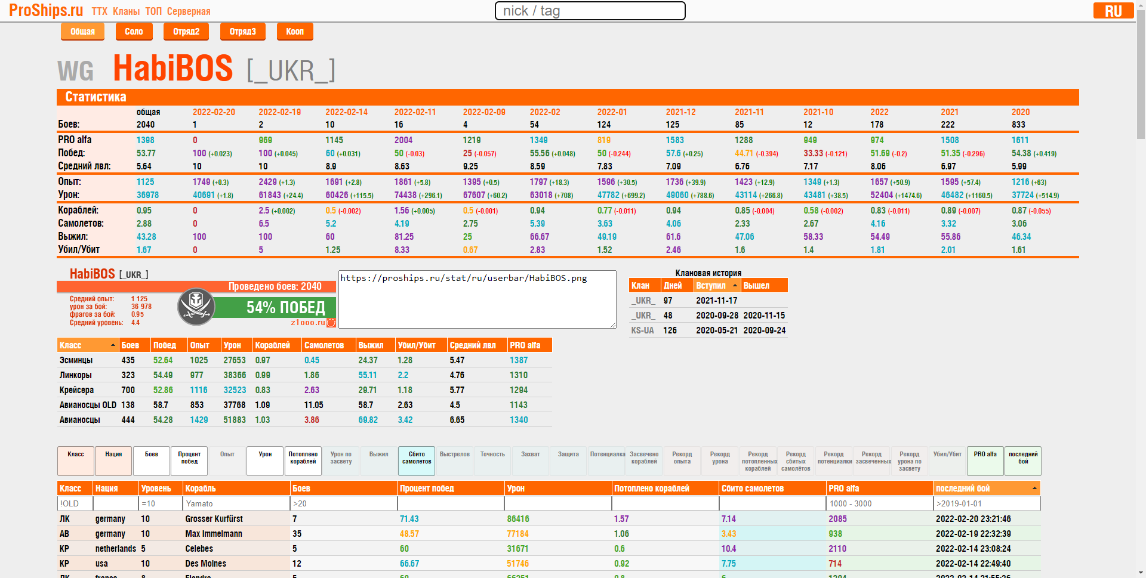Click the small orange z1ooo.ru badge icon
The width and height of the screenshot is (1146, 578).
331,323
